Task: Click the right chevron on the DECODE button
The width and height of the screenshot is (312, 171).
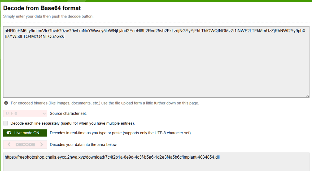Action: tap(42, 144)
